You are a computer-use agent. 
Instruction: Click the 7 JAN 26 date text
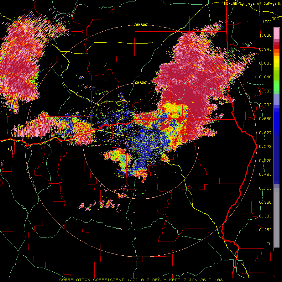pos(195,280)
